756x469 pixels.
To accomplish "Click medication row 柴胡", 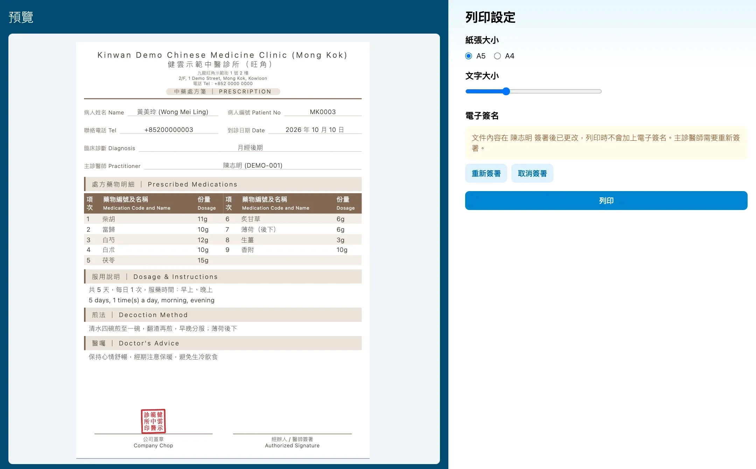I will (x=153, y=219).
